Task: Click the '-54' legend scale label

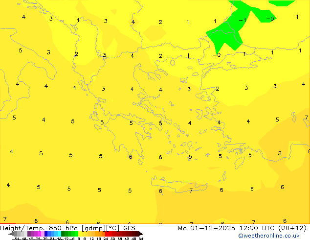Action: click(16, 239)
